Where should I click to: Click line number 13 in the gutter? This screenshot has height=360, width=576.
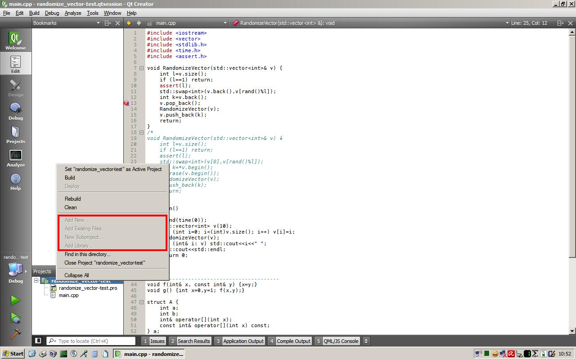(134, 103)
